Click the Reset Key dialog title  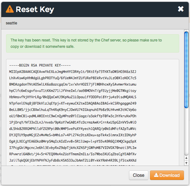(x=35, y=9)
